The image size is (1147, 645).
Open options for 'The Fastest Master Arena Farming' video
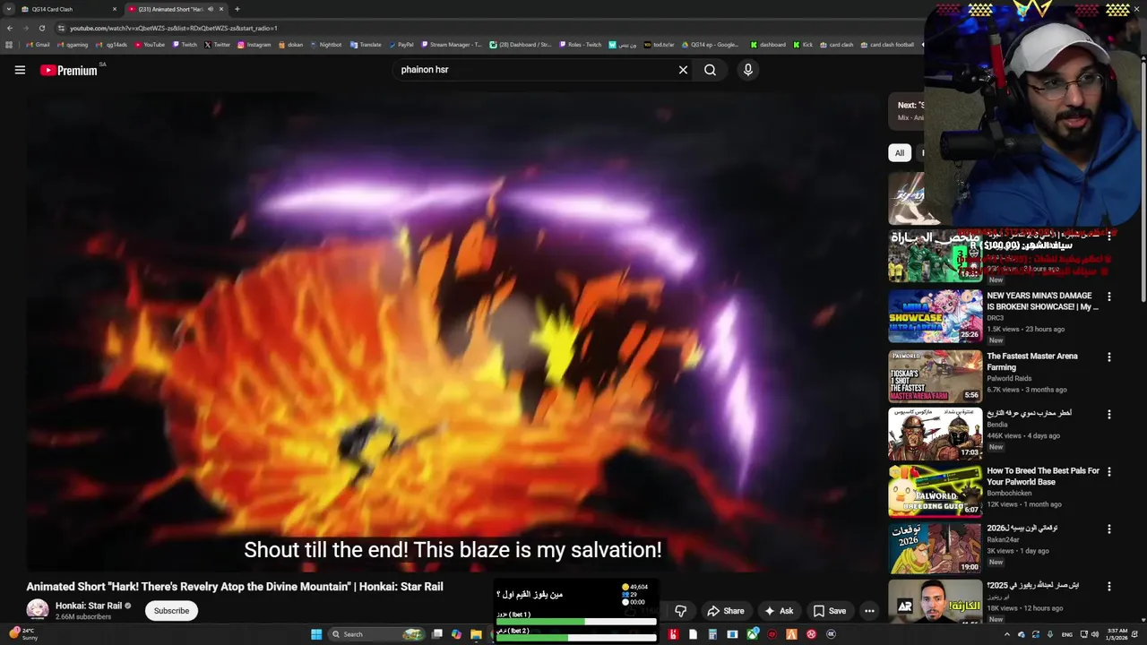(x=1109, y=357)
